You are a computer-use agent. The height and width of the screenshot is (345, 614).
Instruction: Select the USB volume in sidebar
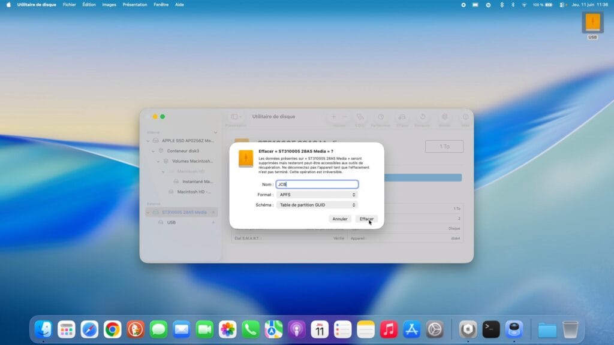(x=181, y=223)
